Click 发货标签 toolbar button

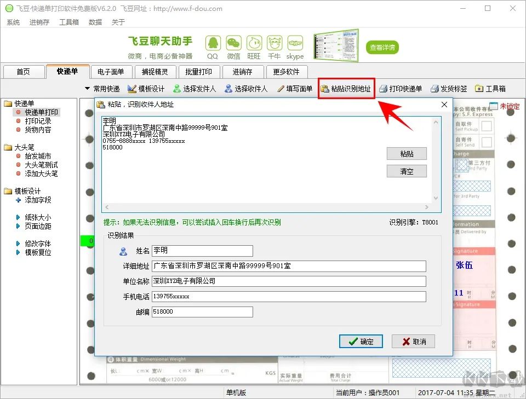tap(449, 89)
